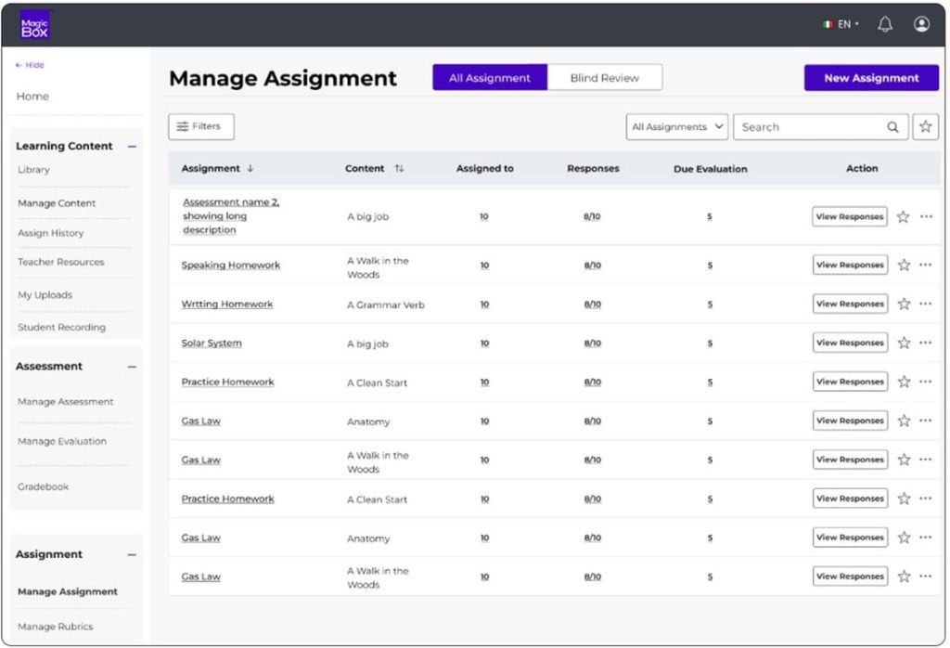Switch to the Blind Review tab

(x=605, y=78)
